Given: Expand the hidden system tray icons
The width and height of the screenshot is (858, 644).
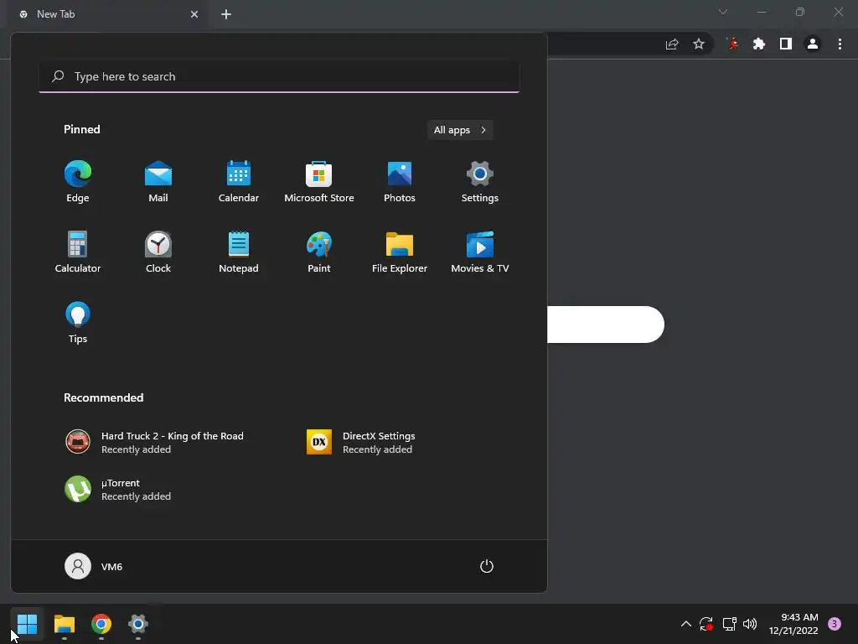Looking at the screenshot, I should click(x=685, y=624).
